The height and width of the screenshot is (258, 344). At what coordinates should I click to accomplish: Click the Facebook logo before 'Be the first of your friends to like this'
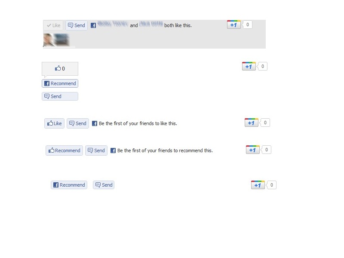pyautogui.click(x=95, y=123)
